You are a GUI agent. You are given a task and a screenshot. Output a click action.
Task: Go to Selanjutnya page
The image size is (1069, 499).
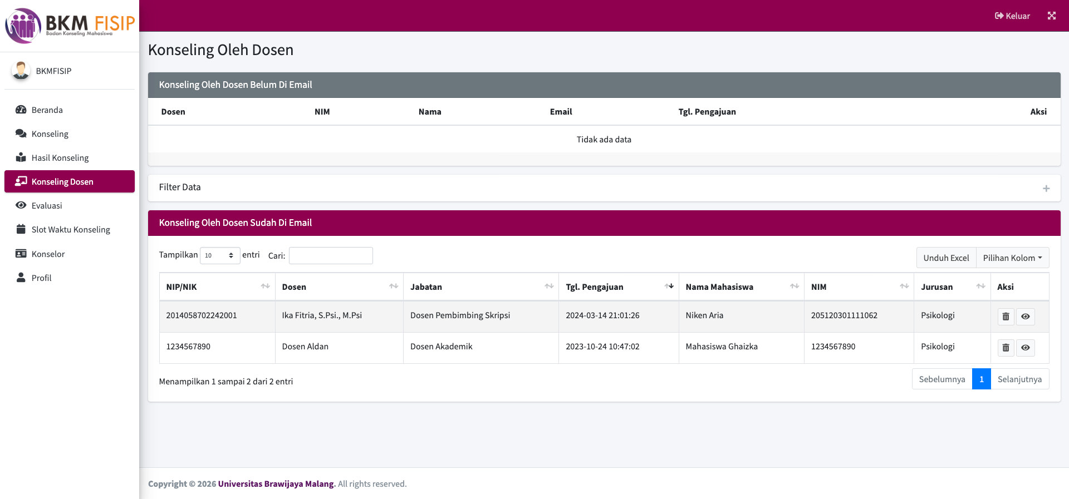(1019, 379)
